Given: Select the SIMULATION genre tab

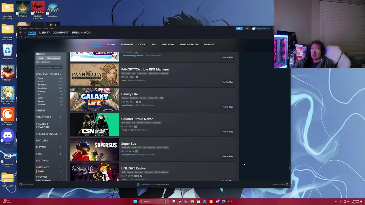Looking at the screenshot, I should (x=168, y=44).
